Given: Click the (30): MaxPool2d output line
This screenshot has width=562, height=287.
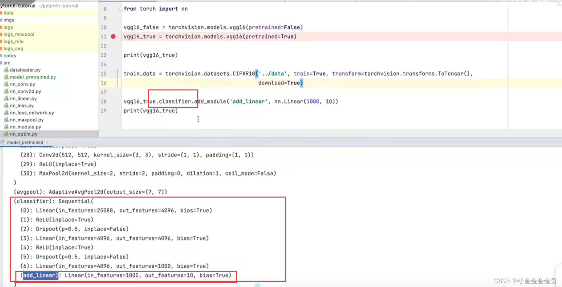Looking at the screenshot, I should (x=148, y=173).
